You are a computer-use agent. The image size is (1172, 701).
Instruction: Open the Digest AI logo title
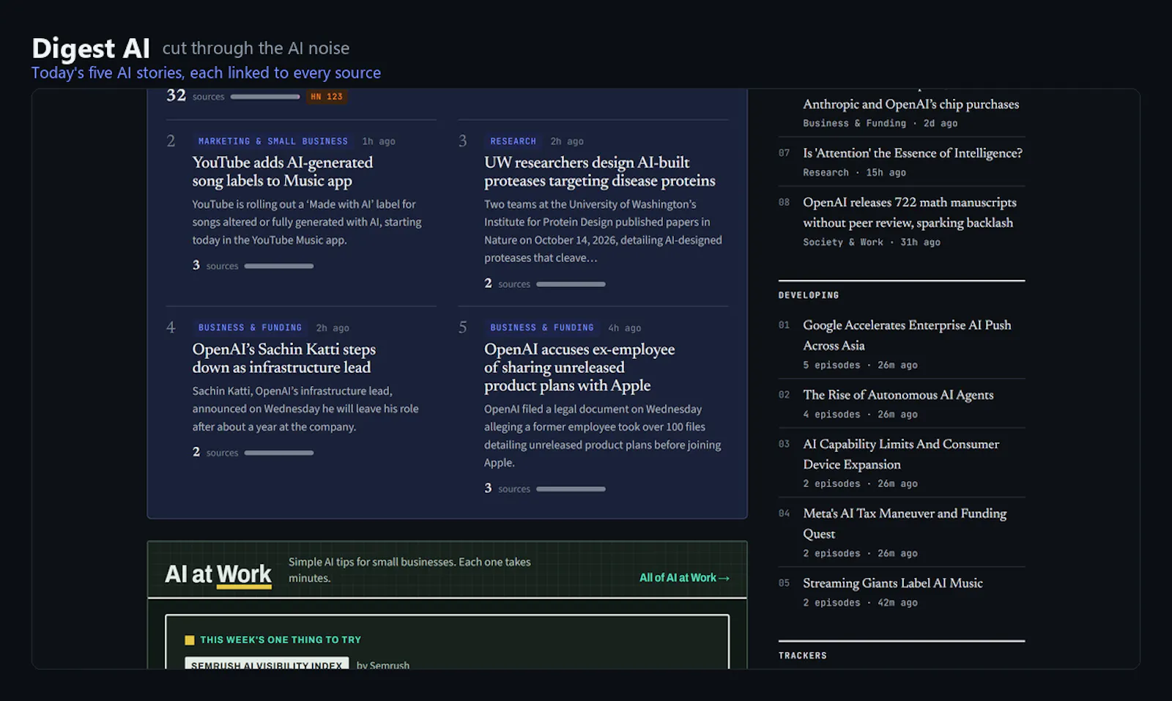click(91, 48)
